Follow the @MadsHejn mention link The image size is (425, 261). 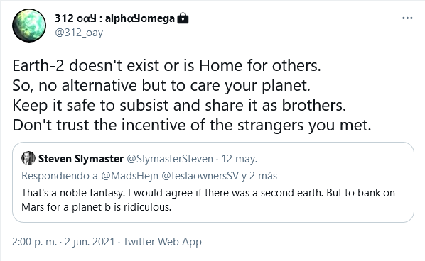pos(129,176)
